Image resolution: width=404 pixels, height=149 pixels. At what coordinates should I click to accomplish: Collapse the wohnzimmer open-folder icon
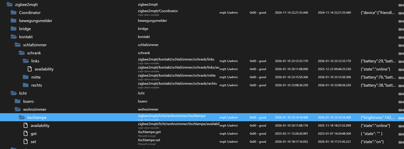click(18, 109)
